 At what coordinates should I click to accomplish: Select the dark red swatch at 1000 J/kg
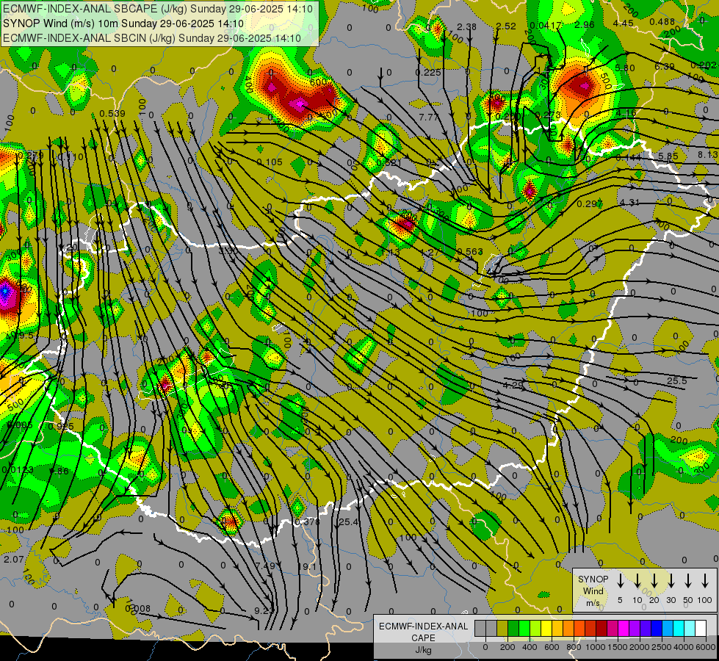coord(601,628)
